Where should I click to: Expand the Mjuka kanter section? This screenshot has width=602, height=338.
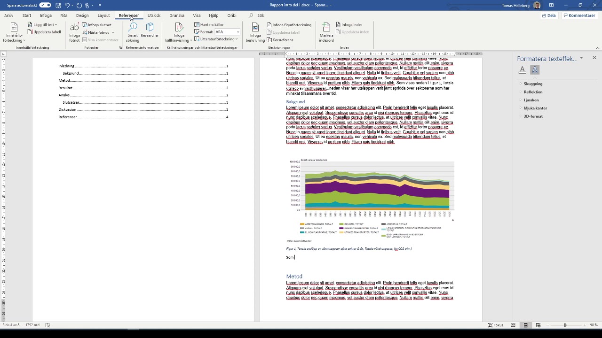coord(535,108)
